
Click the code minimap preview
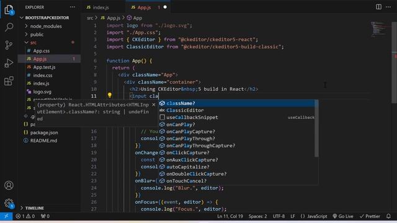pyautogui.click(x=378, y=28)
